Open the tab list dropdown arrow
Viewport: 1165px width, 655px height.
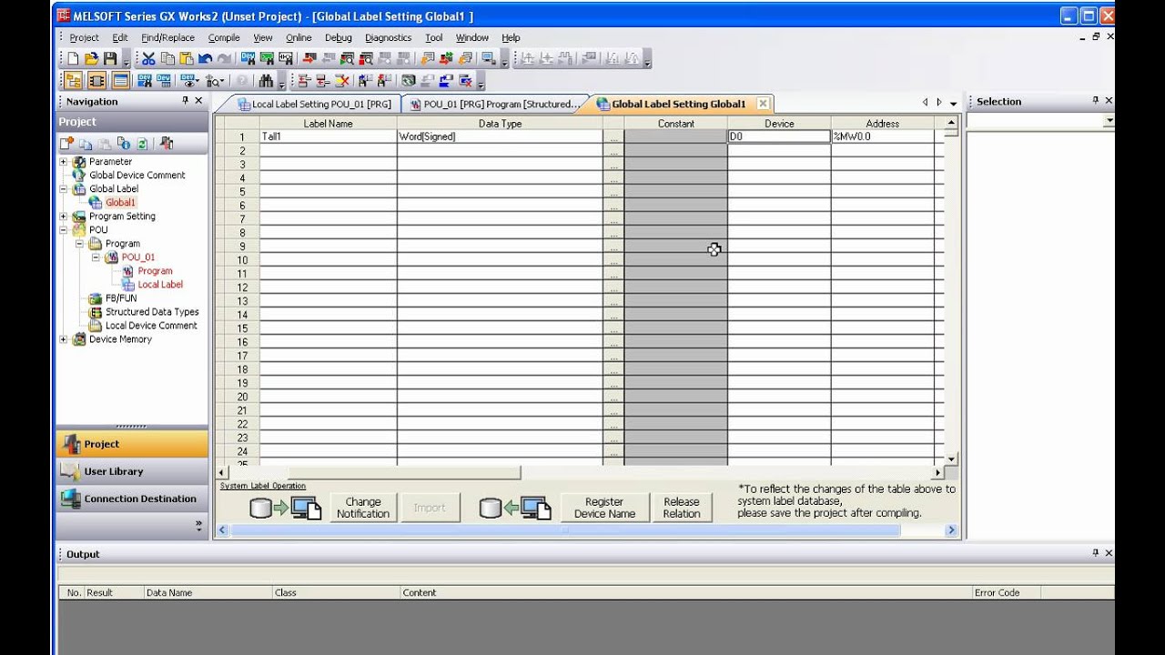[x=953, y=104]
